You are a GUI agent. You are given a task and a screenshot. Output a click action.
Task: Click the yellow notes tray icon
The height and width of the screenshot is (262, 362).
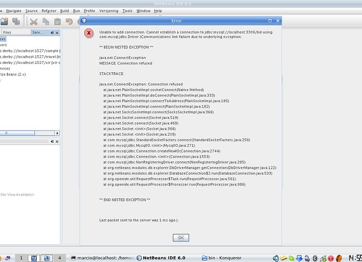pyautogui.click(x=283, y=258)
